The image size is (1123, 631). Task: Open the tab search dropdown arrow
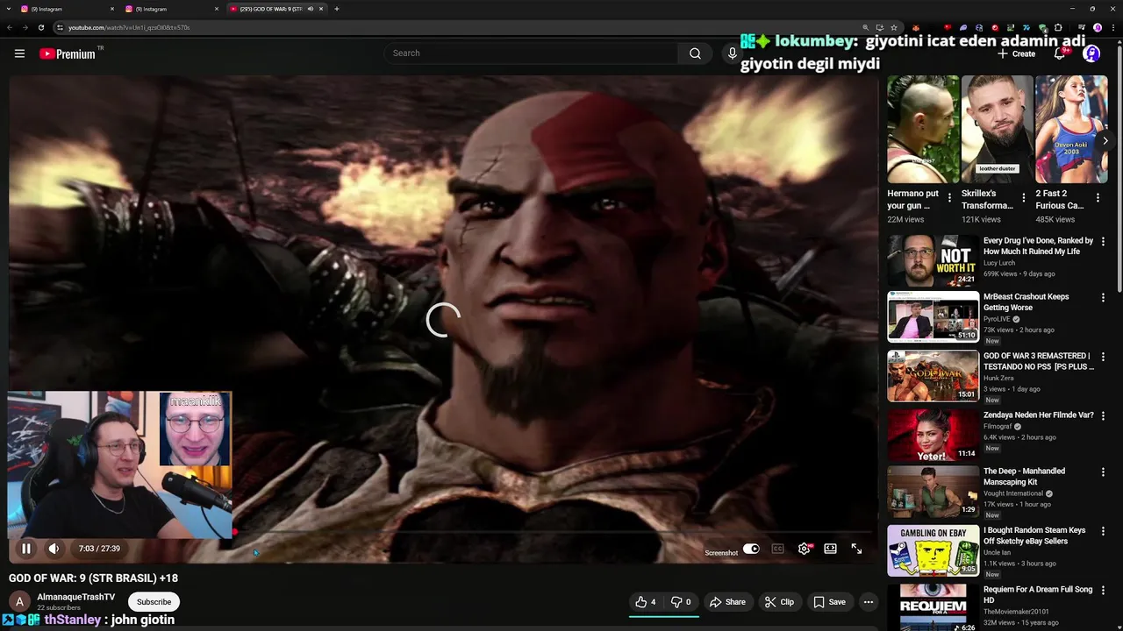[x=7, y=9]
